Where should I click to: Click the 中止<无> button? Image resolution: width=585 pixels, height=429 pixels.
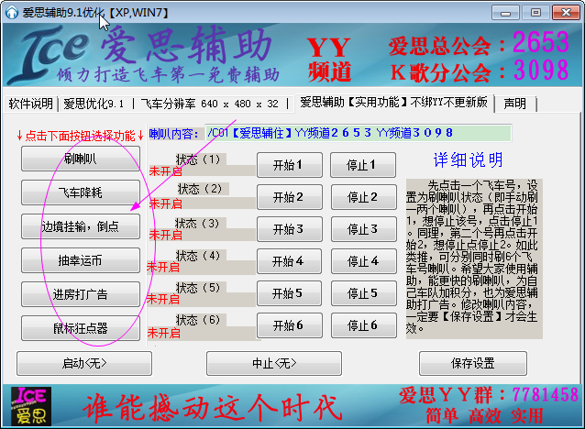click(x=274, y=363)
